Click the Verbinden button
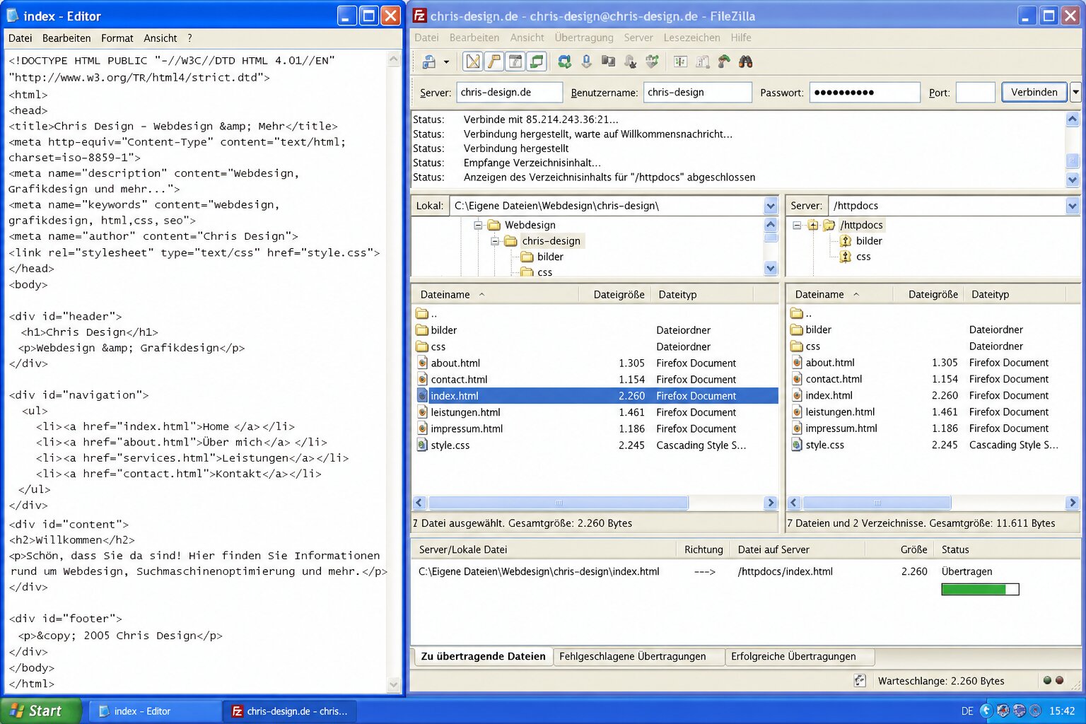The height and width of the screenshot is (724, 1086). point(1034,92)
